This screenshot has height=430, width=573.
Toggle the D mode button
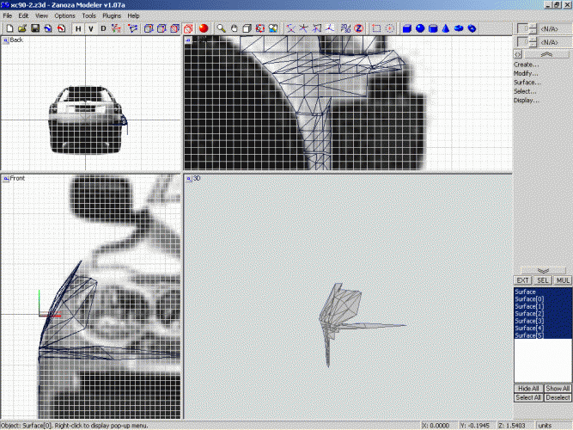[104, 28]
